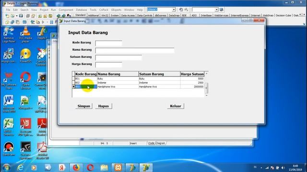The width and height of the screenshot is (307, 172).
Task: Click the Add file to project icon
Action: click(x=40, y=16)
